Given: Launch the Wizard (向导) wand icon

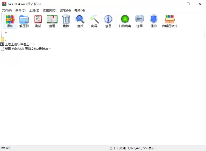Looking at the screenshot, I should (x=94, y=21).
